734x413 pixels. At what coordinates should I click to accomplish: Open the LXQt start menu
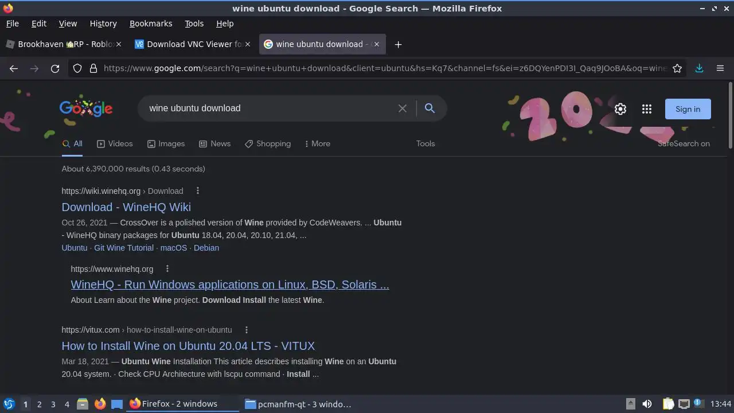[x=9, y=404]
